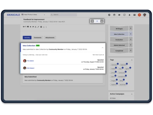Upvote the idea with the up arrow
153x115 pixels.
(x=92, y=21)
